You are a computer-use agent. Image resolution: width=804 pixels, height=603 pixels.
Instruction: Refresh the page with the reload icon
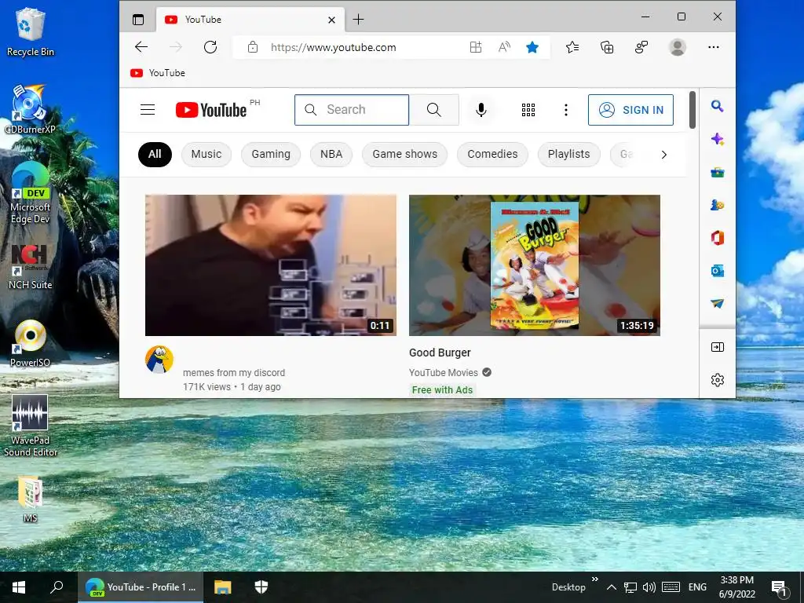point(210,47)
